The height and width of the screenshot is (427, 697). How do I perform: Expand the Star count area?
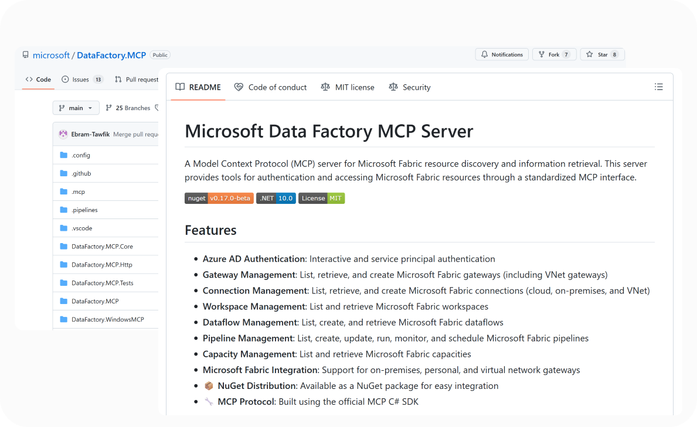tap(616, 54)
